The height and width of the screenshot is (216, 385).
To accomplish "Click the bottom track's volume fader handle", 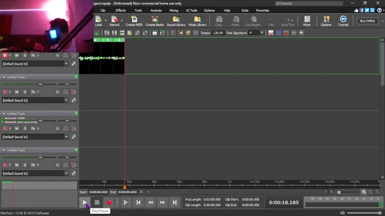I will coord(40,157).
